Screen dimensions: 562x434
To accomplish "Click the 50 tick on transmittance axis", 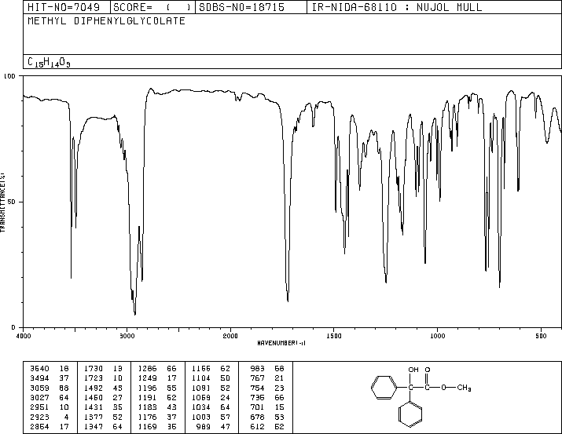I will coord(12,202).
